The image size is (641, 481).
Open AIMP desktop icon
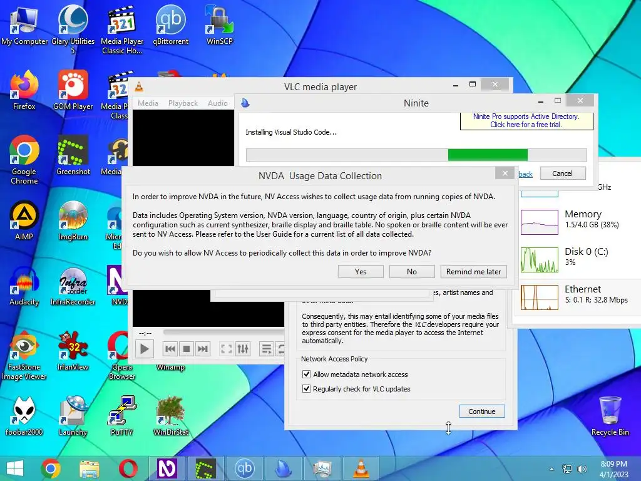(x=24, y=221)
